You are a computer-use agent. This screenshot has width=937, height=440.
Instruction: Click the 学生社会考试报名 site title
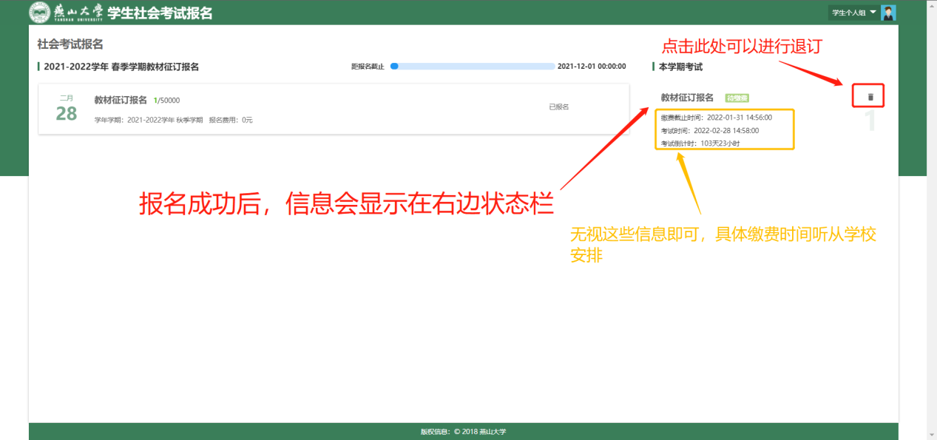click(160, 13)
